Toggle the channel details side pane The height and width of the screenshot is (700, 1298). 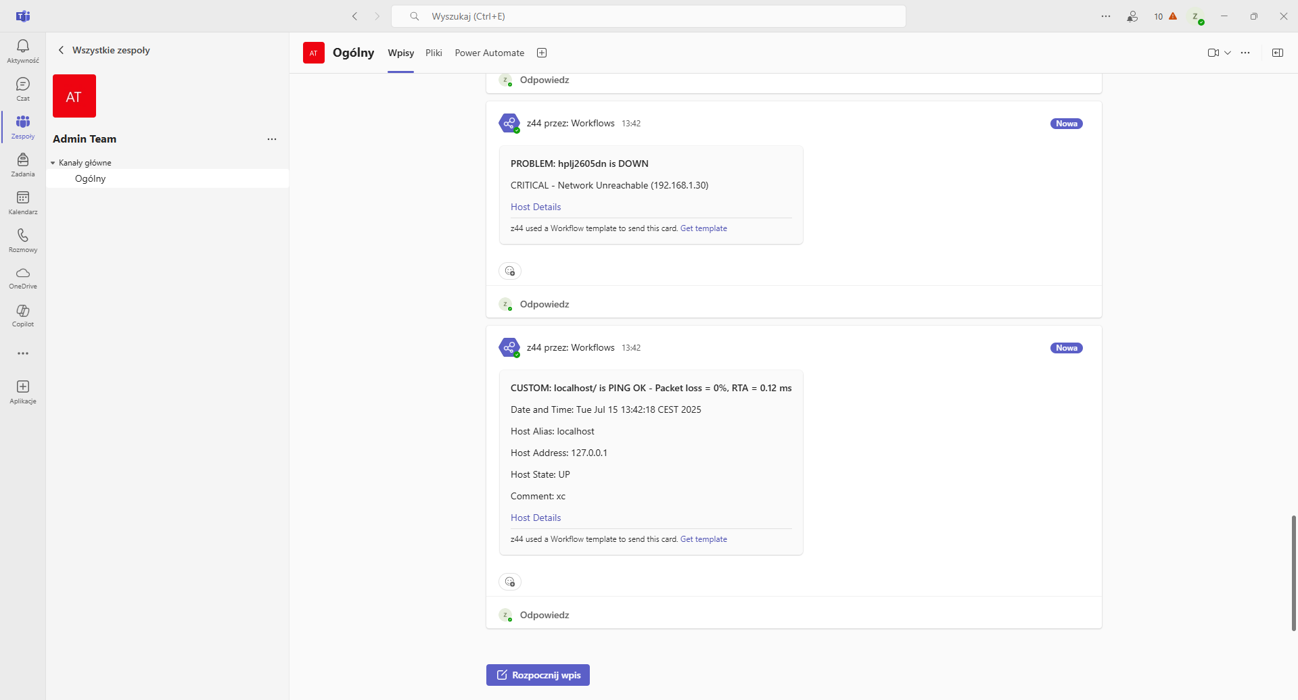(1277, 53)
